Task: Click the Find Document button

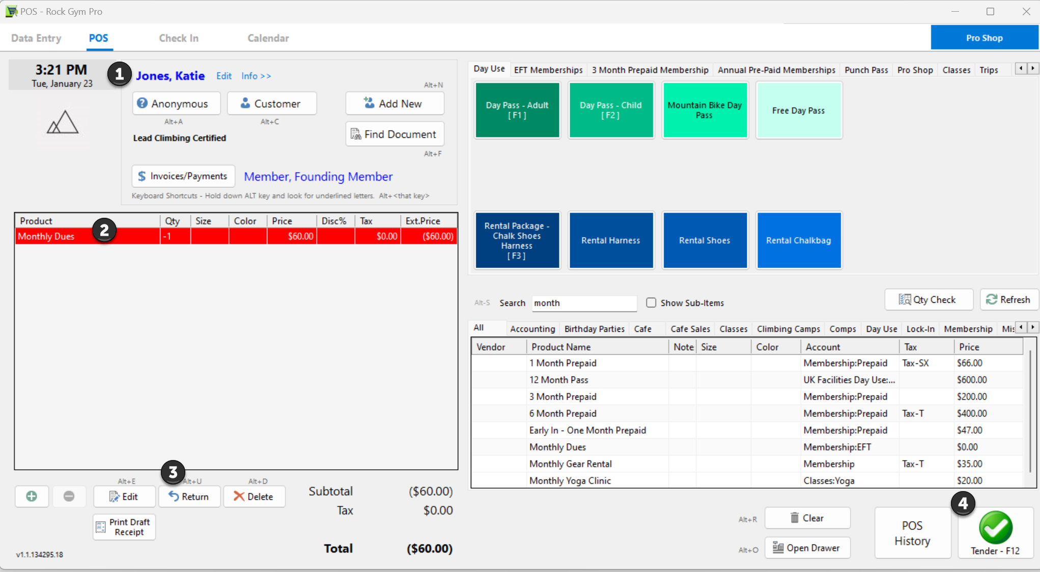Action: point(395,134)
